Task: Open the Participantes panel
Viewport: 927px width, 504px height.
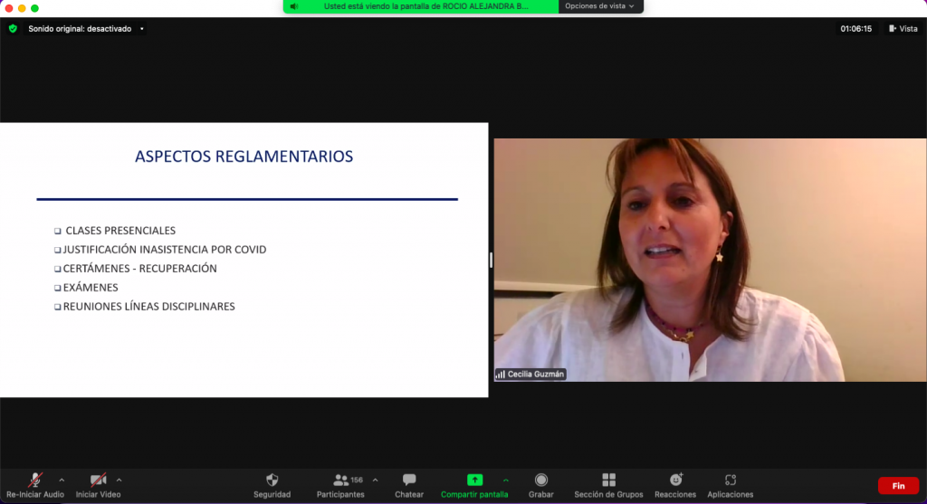Action: point(341,480)
